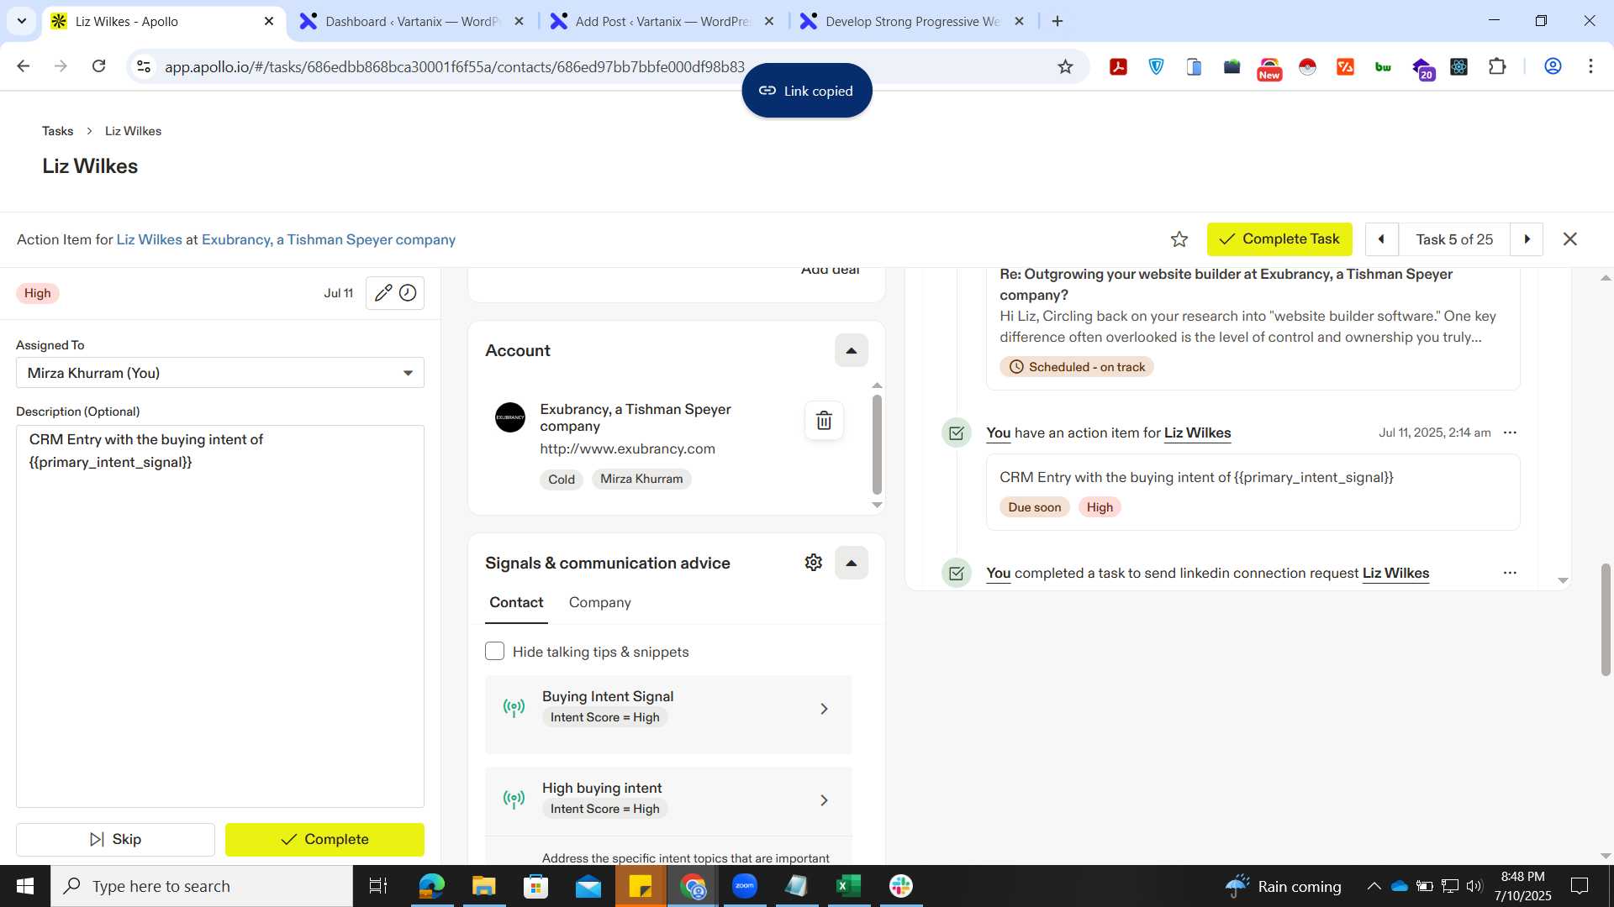
Task: Open the Chrome three-dot menu
Action: coord(1590,66)
